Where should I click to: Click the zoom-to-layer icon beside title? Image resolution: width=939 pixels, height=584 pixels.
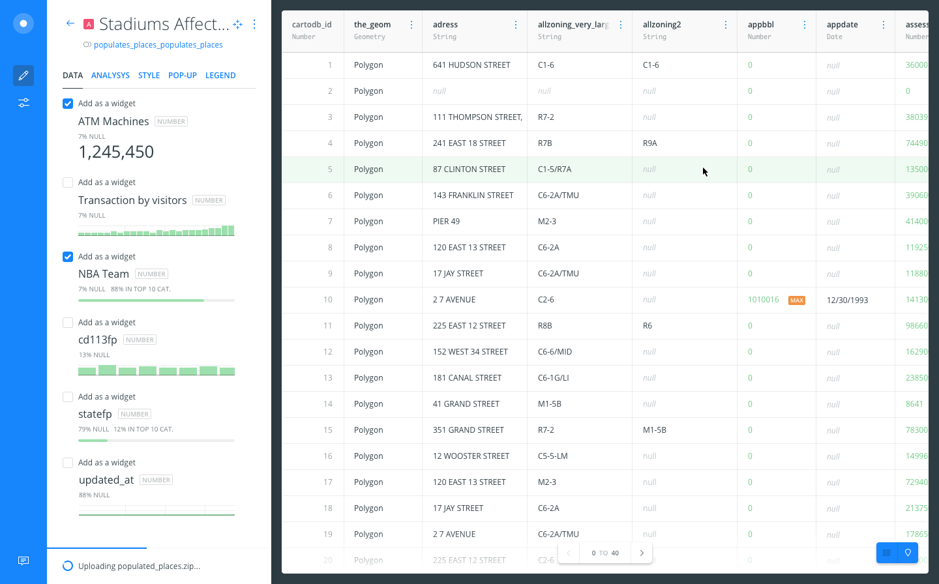(238, 24)
